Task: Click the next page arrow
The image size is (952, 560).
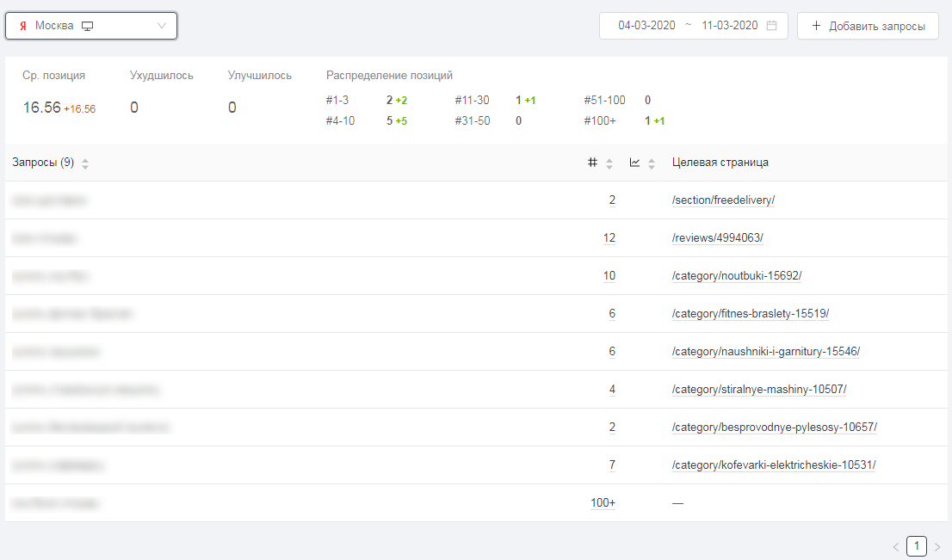Action: pos(937,546)
